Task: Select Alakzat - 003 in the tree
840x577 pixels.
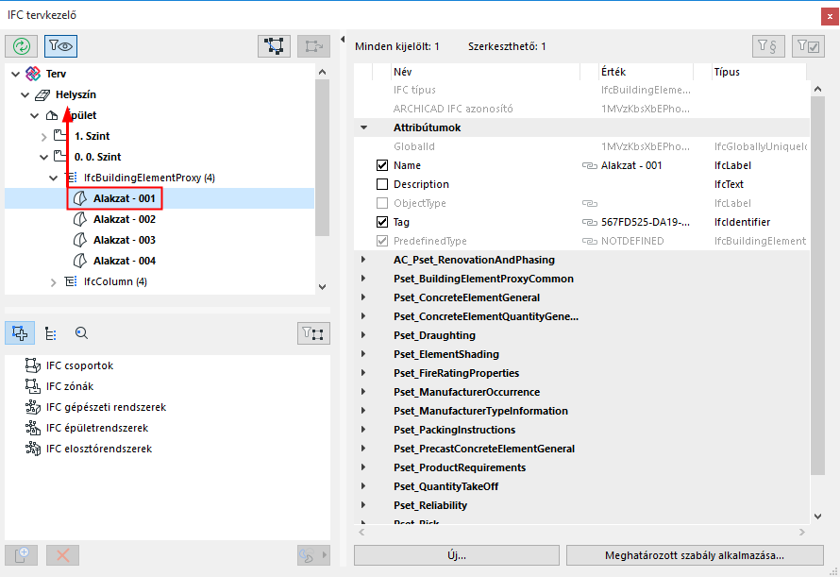Action: (124, 240)
